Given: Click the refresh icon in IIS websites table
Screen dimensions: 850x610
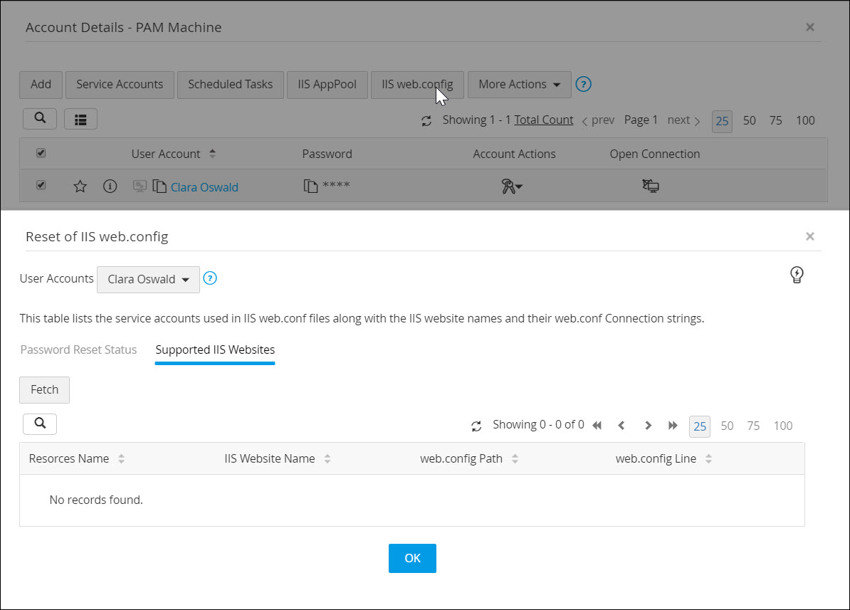Looking at the screenshot, I should click(x=476, y=426).
